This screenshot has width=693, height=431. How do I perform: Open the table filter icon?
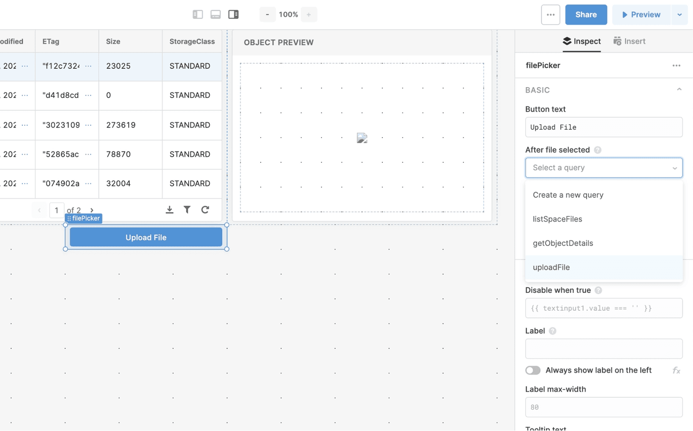(x=187, y=210)
